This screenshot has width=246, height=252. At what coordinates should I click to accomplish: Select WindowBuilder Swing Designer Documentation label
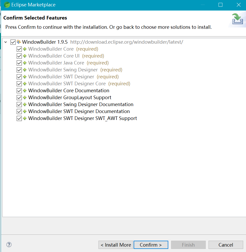point(81,104)
